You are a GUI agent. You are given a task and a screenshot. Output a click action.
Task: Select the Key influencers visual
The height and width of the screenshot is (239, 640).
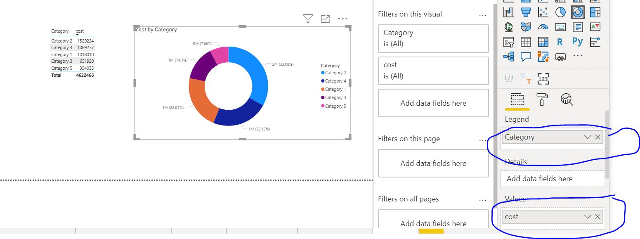595,42
